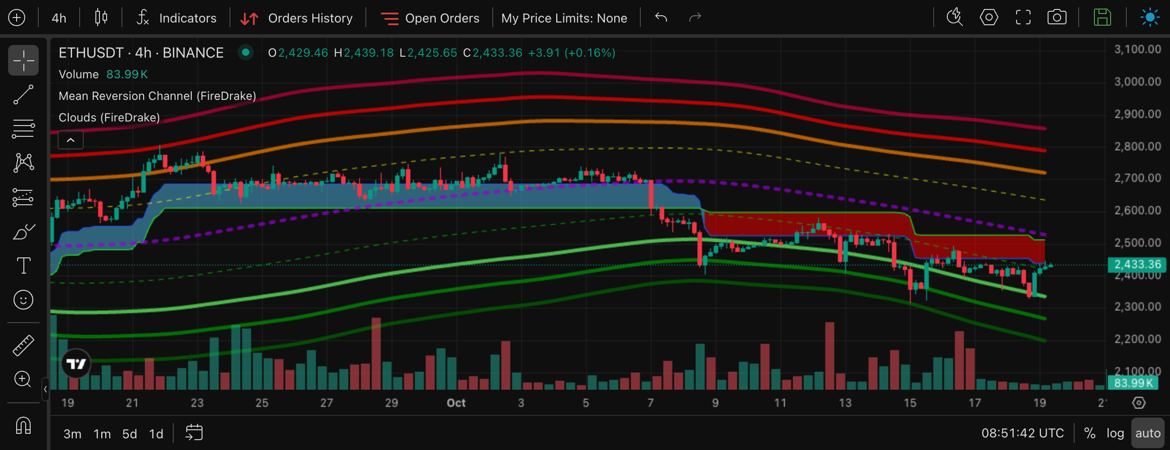1170x450 pixels.
Task: Collapse the left drawing toolbar
Action: pos(45,389)
